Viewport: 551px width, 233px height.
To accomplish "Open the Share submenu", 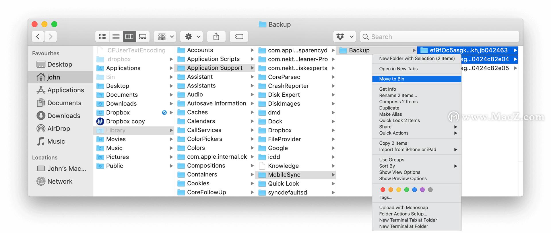I will pyautogui.click(x=417, y=127).
